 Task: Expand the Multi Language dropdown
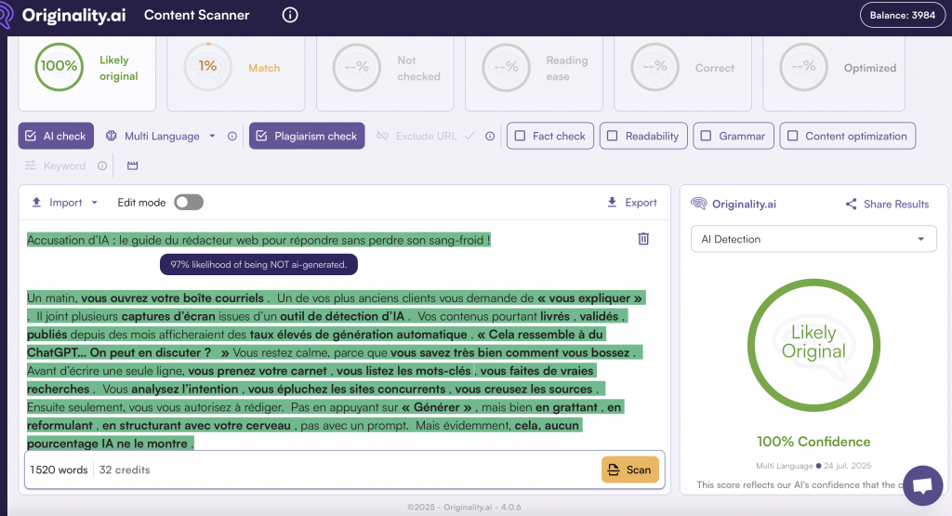[x=212, y=136]
